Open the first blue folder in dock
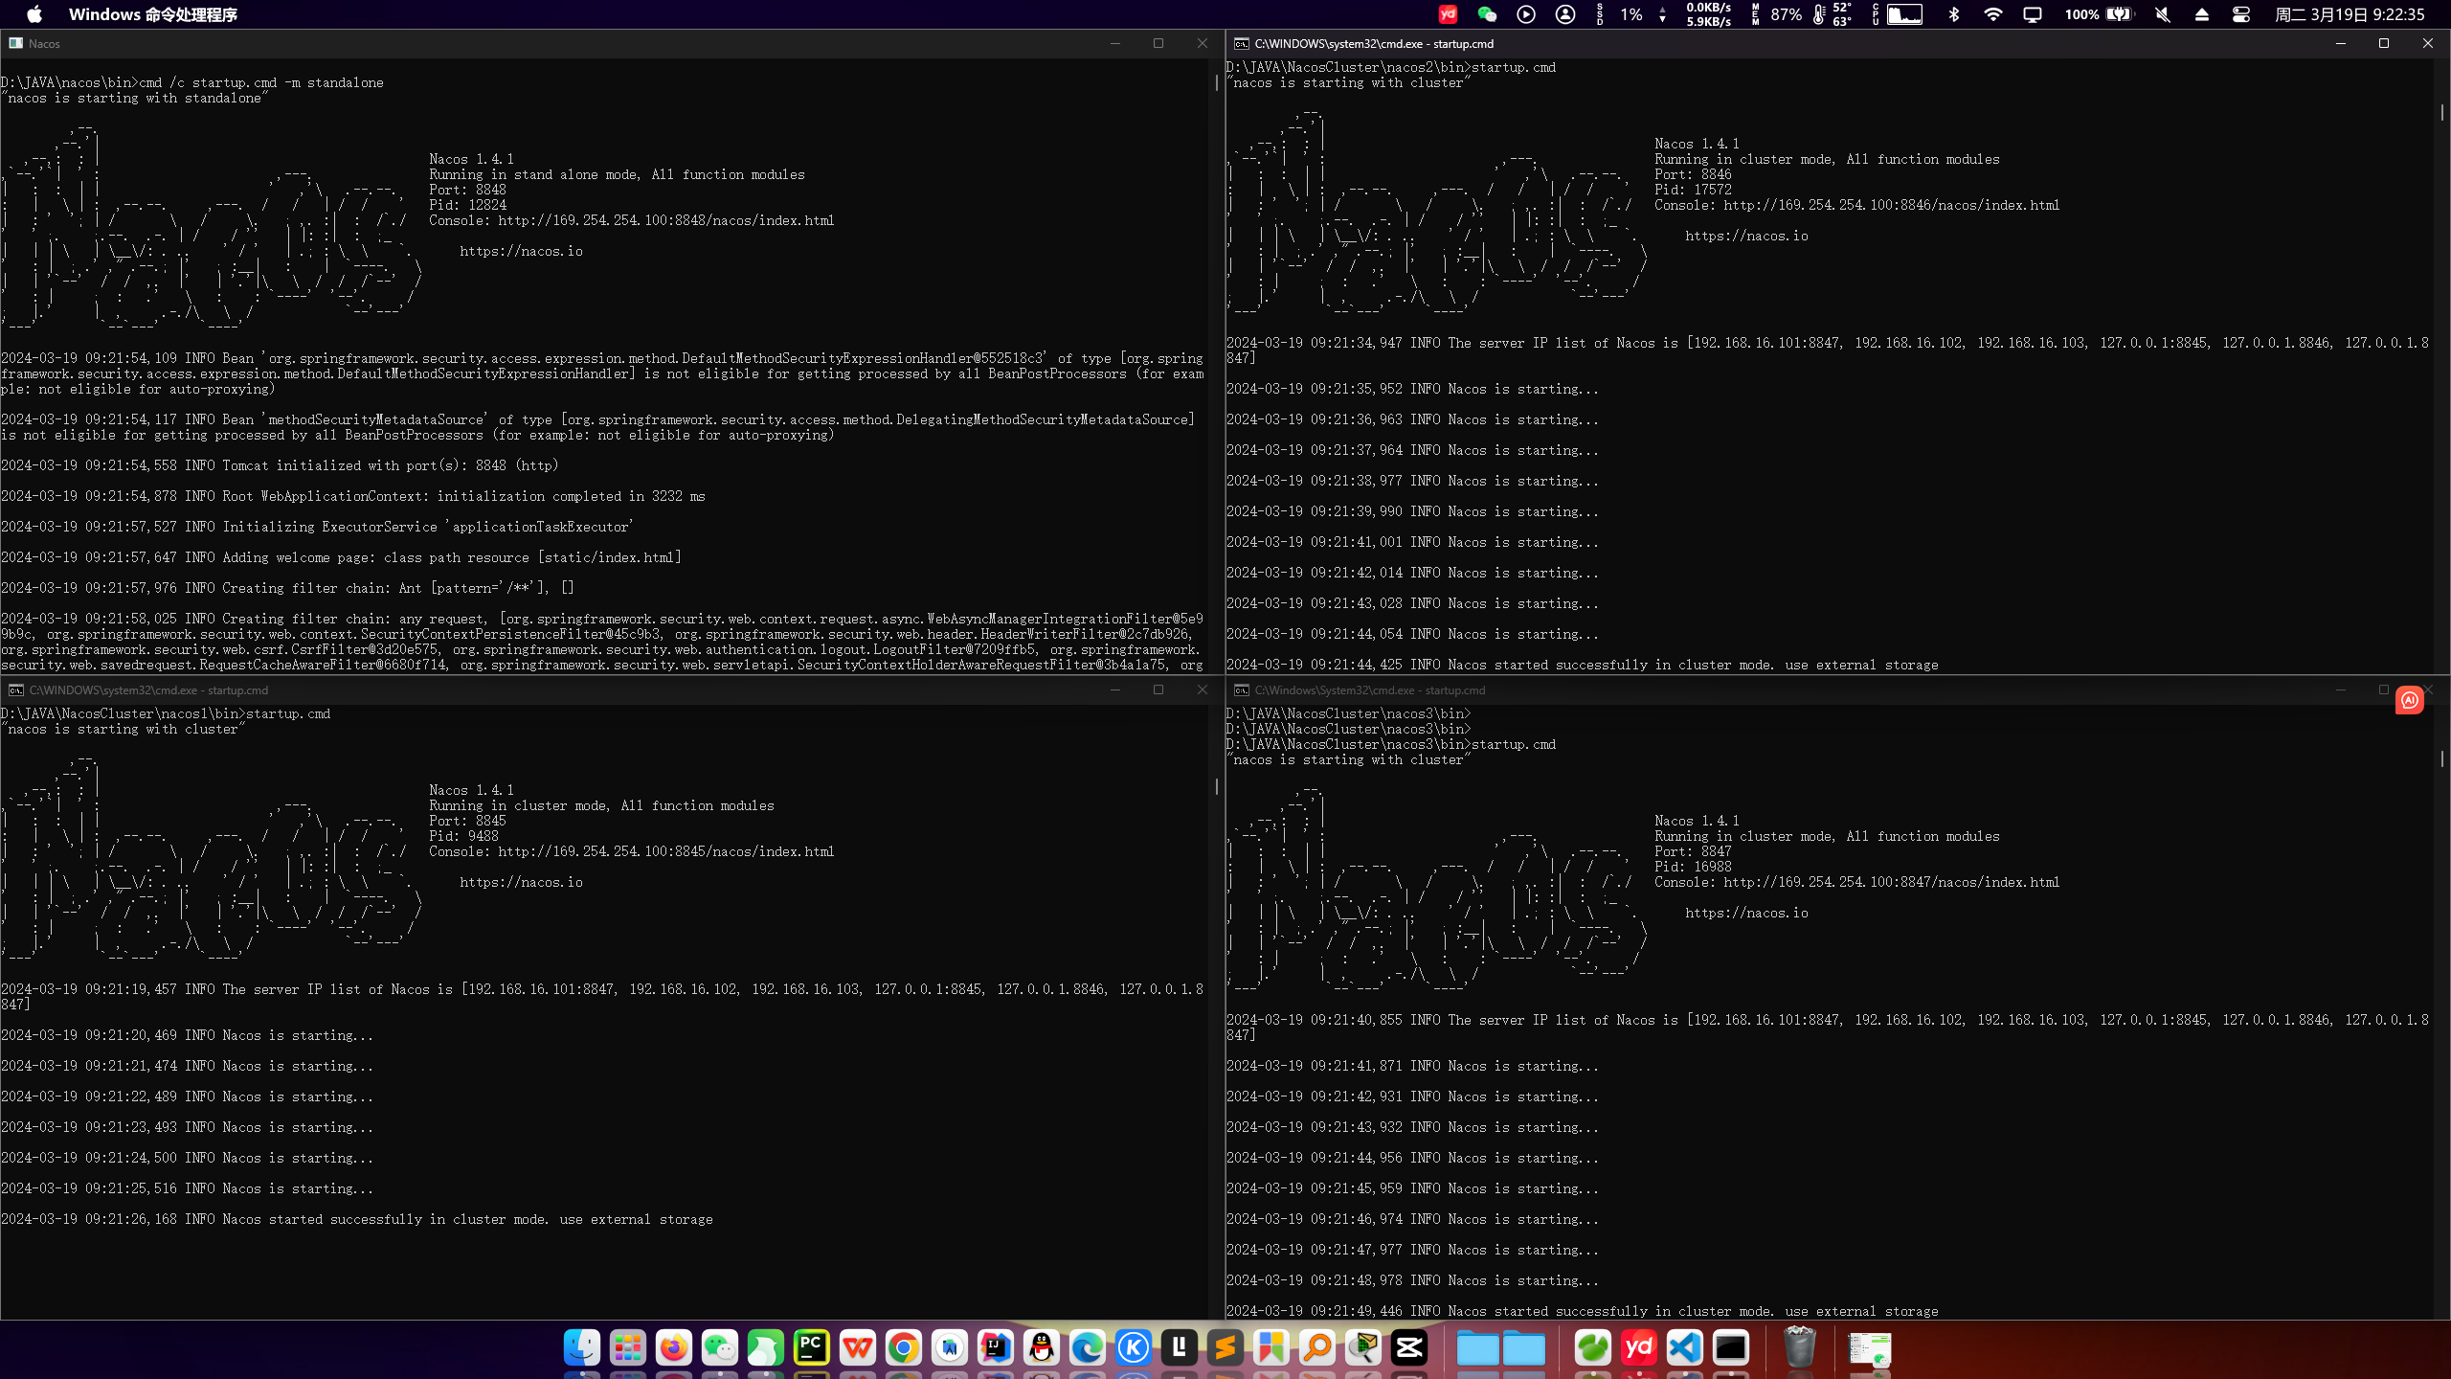 pos(1478,1347)
